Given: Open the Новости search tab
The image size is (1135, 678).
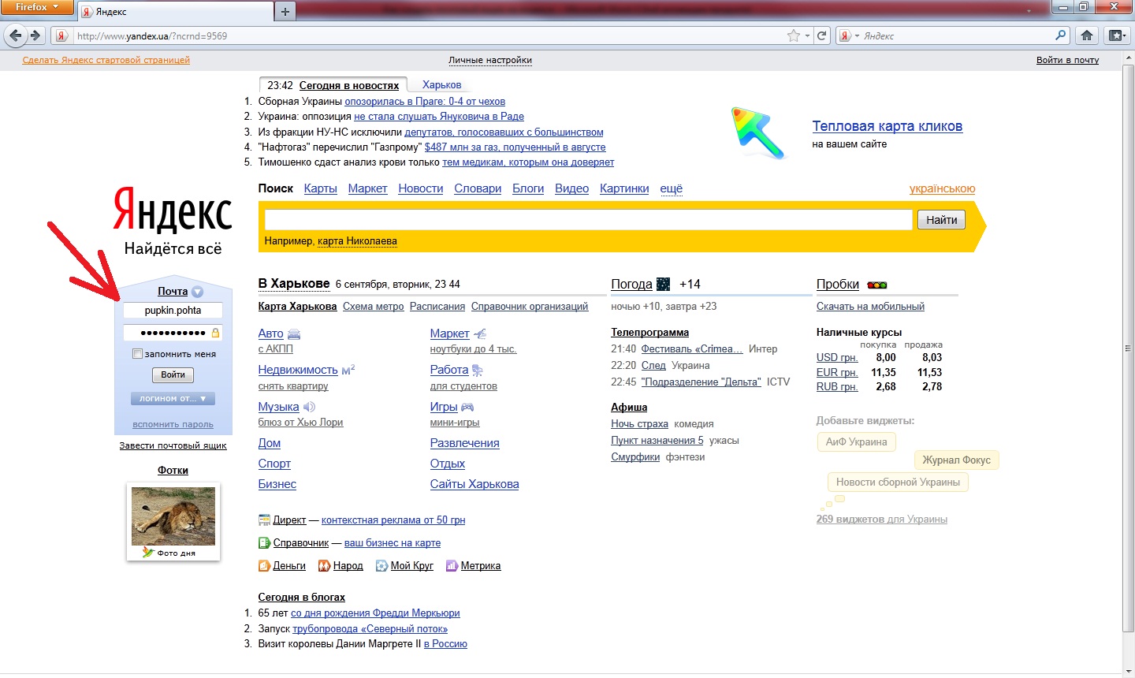Looking at the screenshot, I should tap(420, 188).
